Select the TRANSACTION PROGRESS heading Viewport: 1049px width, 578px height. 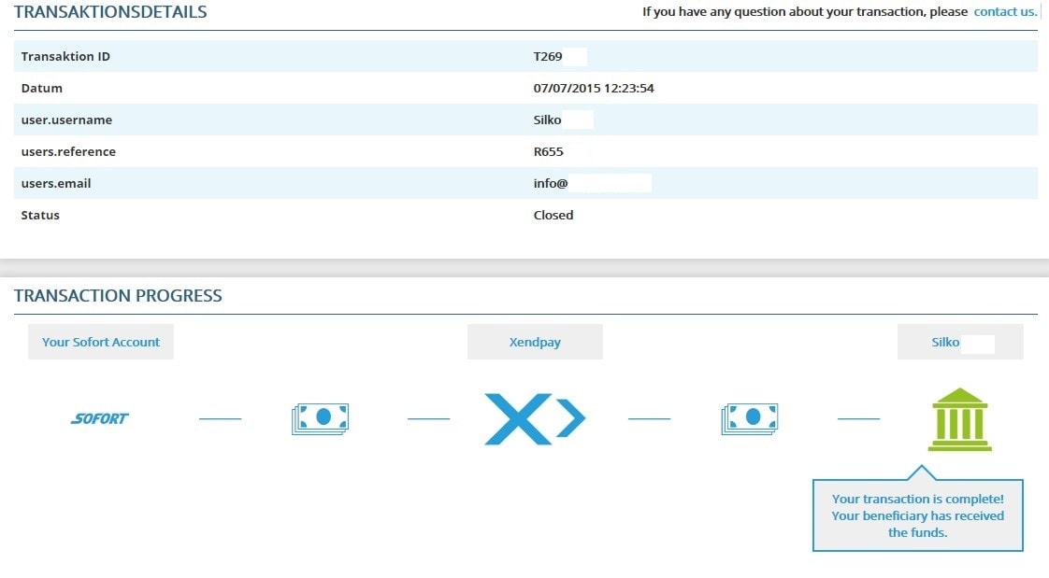point(118,295)
